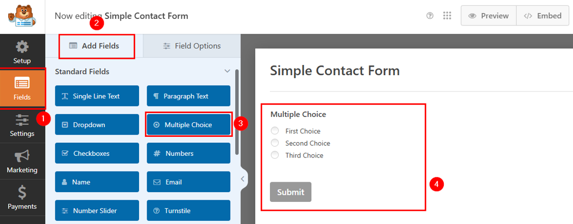Click the Preview button
The height and width of the screenshot is (224, 573).
click(x=488, y=16)
